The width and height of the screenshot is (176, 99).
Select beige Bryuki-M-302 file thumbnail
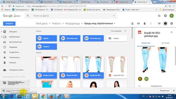117,67
